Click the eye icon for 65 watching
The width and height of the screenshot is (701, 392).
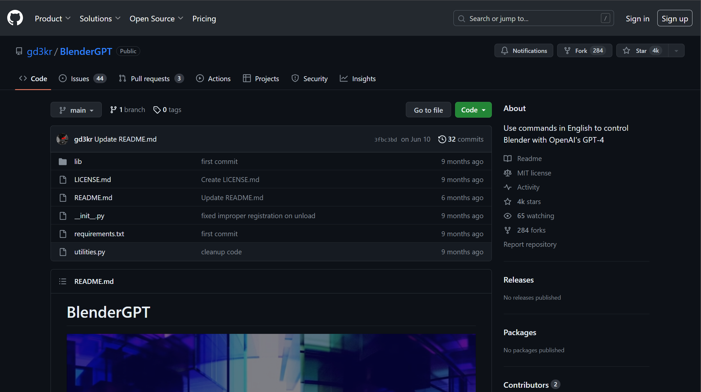pos(508,216)
